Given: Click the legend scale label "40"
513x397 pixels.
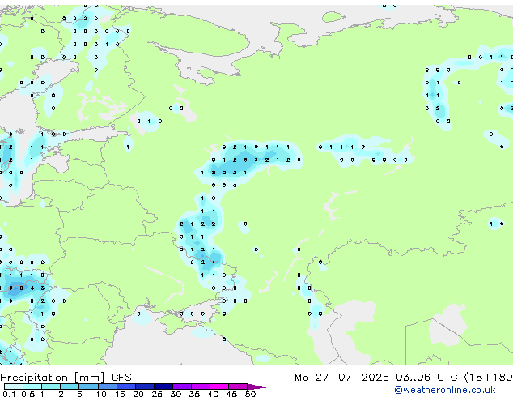Looking at the screenshot, I should tap(213, 394).
